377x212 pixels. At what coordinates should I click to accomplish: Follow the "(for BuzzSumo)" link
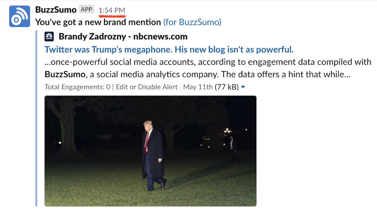(192, 22)
